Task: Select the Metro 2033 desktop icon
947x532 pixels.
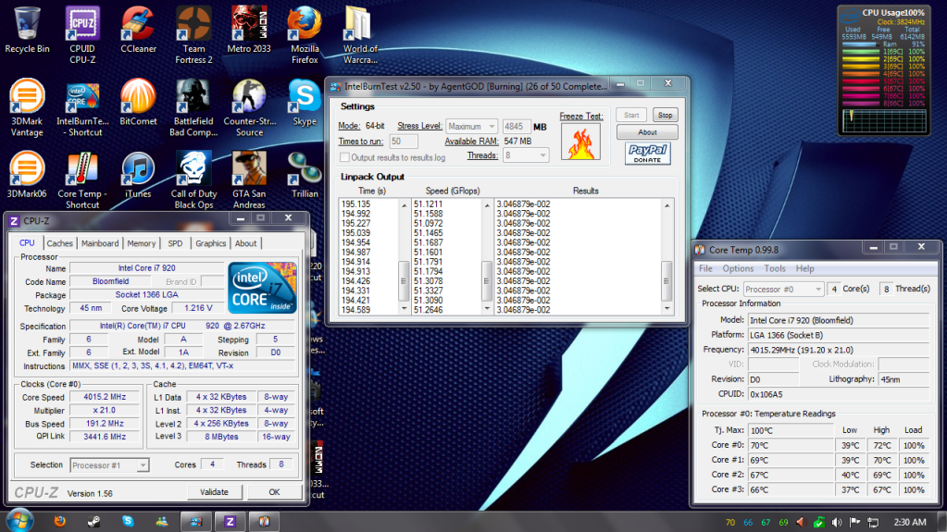Action: pyautogui.click(x=249, y=31)
